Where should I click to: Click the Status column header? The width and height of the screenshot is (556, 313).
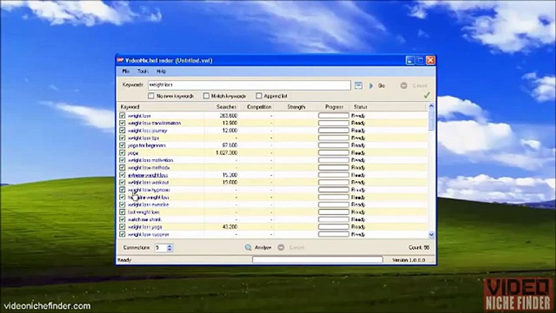click(x=360, y=107)
